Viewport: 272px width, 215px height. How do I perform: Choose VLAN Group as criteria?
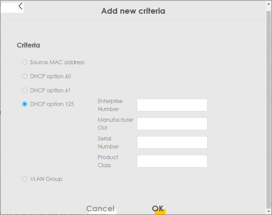(x=25, y=179)
